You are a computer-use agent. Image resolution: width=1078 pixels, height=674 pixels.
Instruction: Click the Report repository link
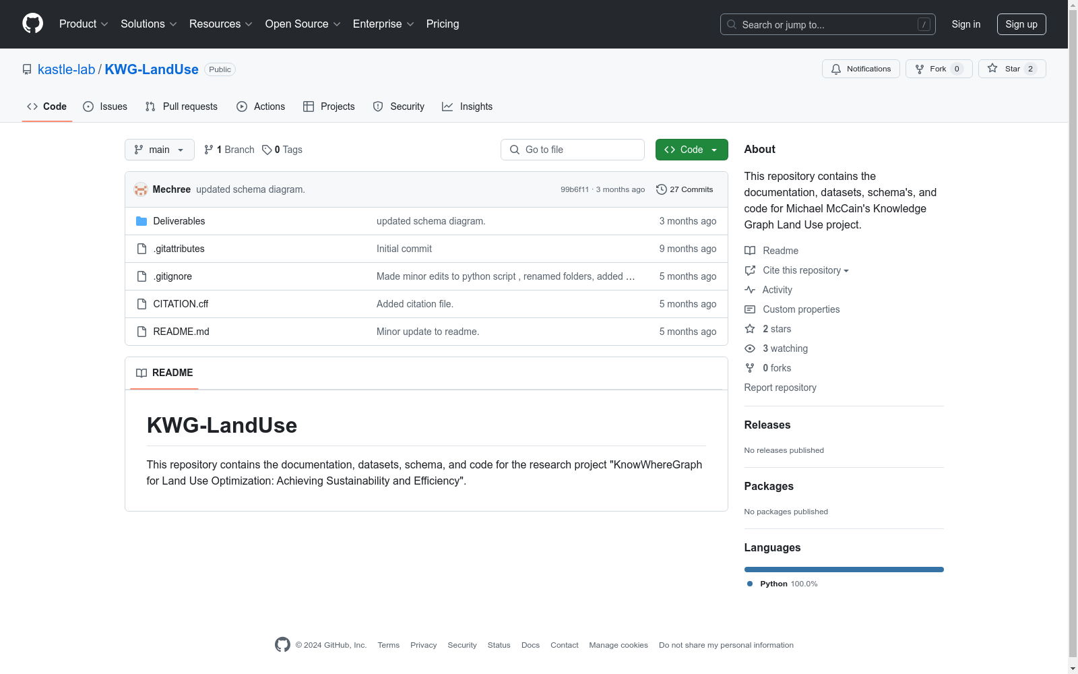[780, 388]
